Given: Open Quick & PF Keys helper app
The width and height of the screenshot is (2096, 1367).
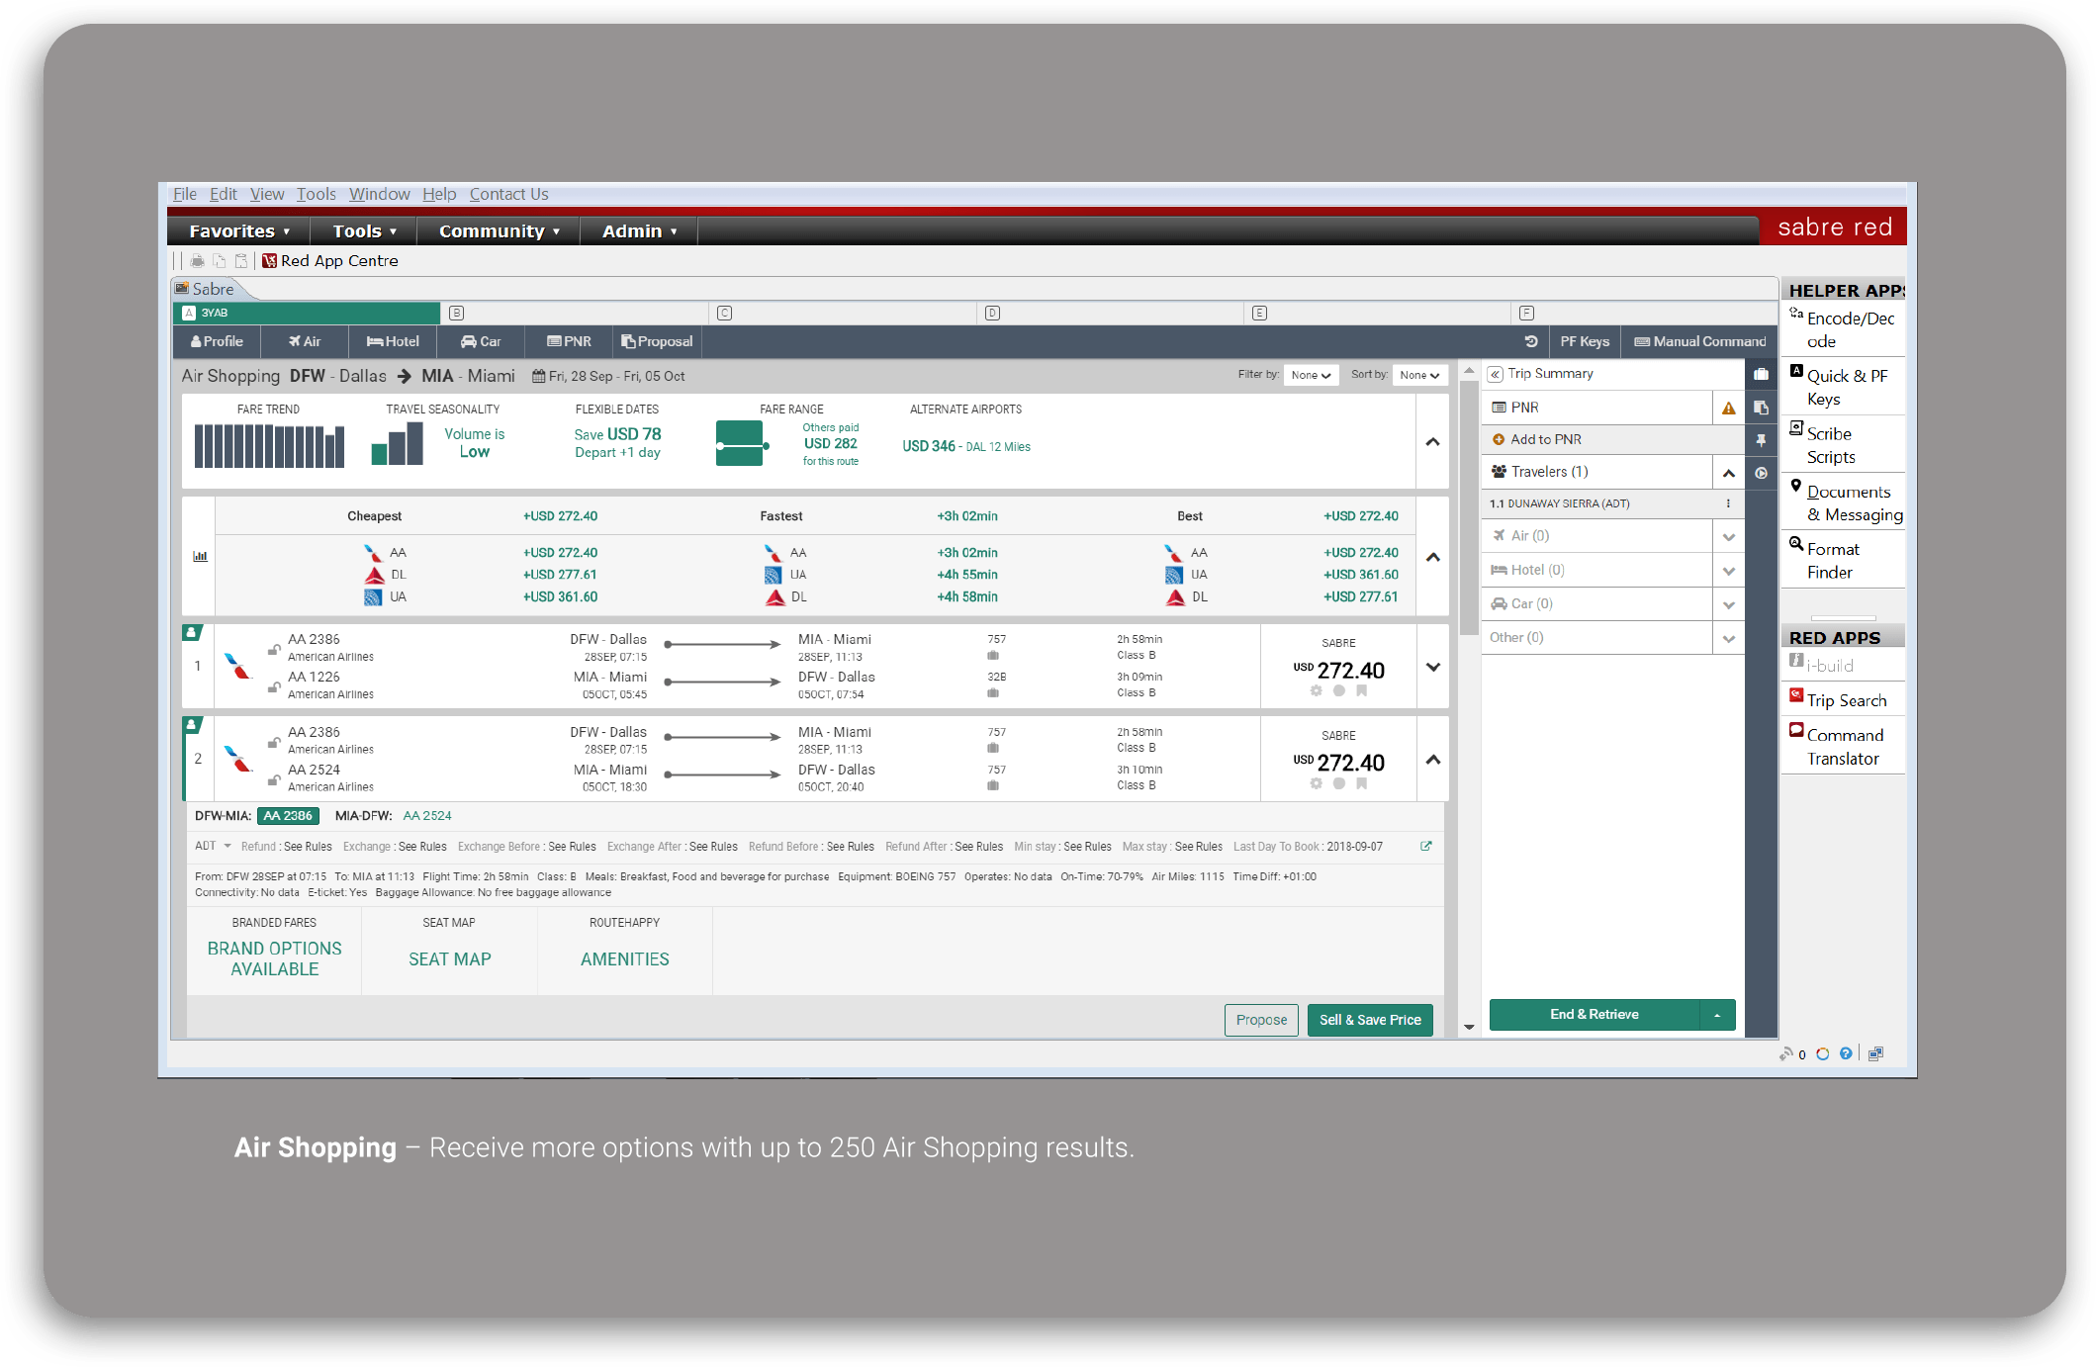Looking at the screenshot, I should click(1844, 387).
